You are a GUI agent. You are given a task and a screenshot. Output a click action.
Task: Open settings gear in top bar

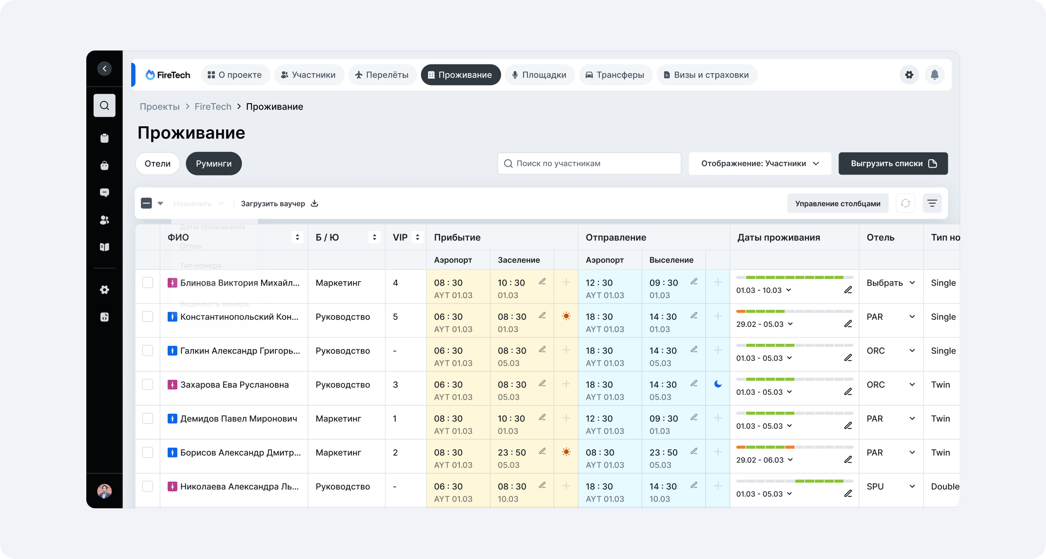[909, 75]
